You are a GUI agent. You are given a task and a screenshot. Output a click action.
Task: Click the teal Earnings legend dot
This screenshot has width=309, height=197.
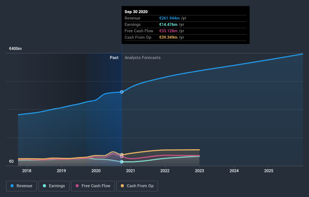tap(44, 186)
